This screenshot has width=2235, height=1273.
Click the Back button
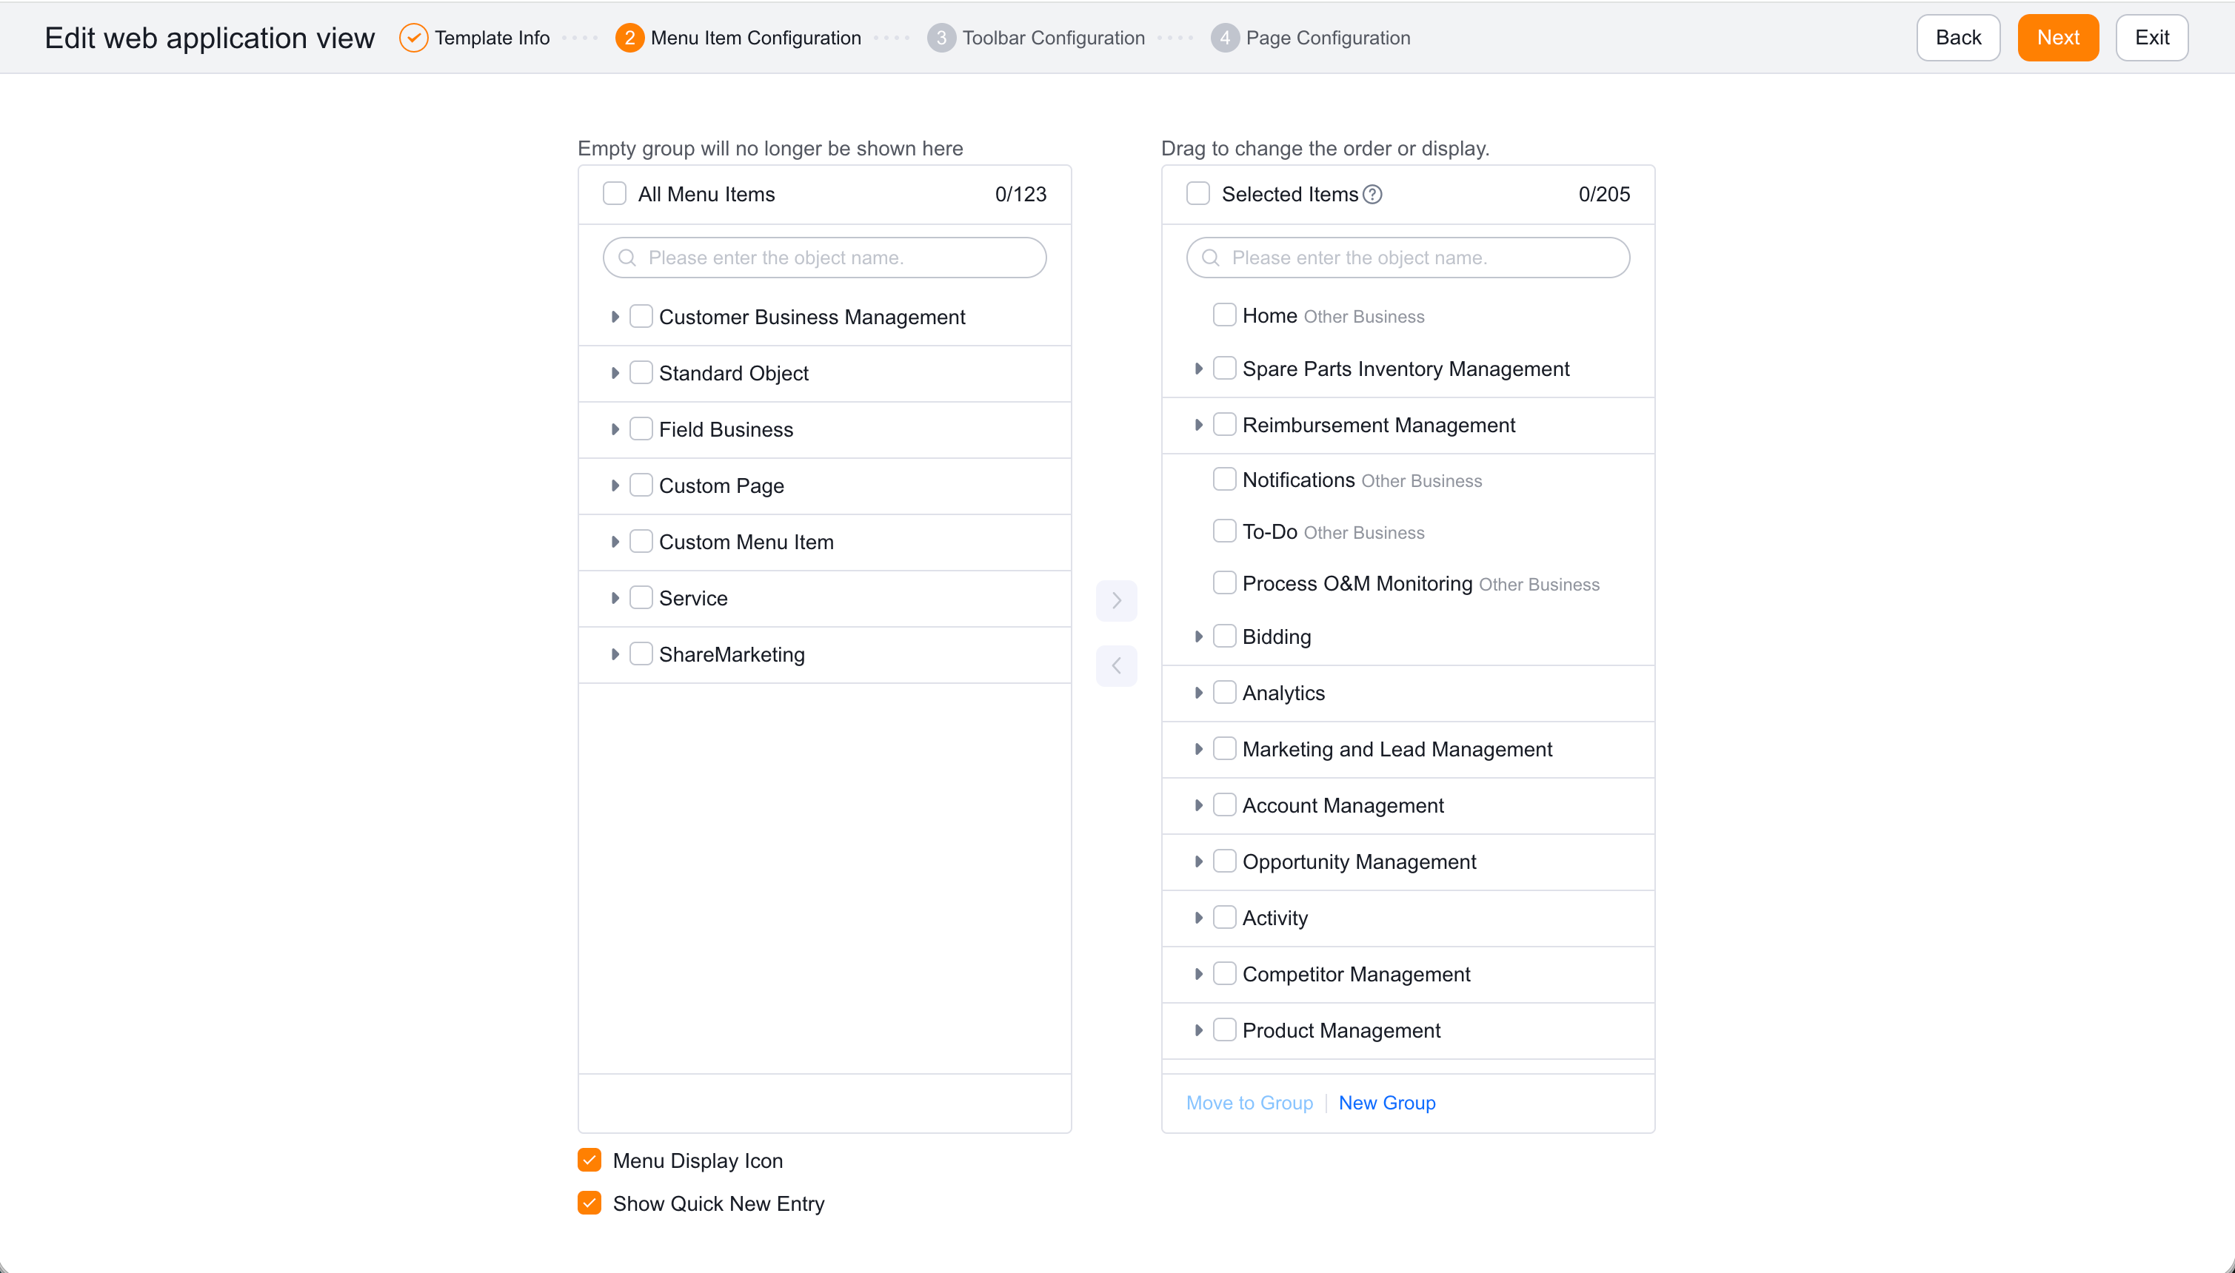[1958, 38]
